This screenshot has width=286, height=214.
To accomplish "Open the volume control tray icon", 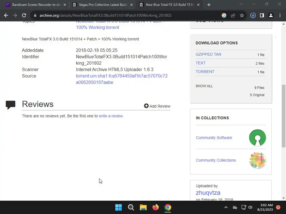I will coord(250,207).
